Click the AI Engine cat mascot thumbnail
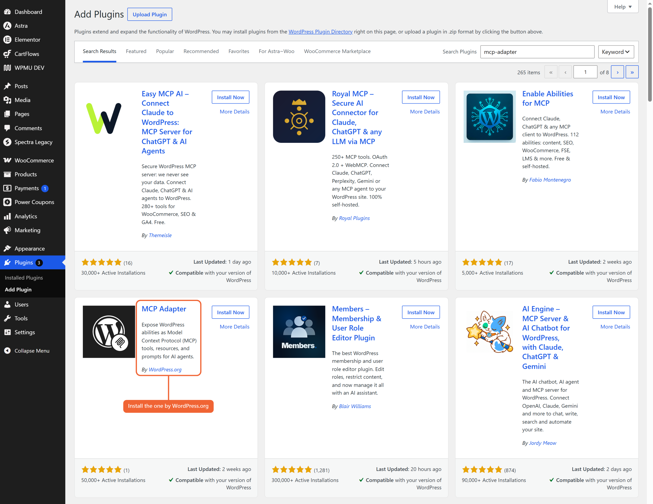Viewport: 653px width, 504px height. point(489,332)
